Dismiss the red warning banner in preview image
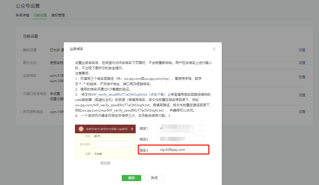The image size is (319, 185). [132, 129]
